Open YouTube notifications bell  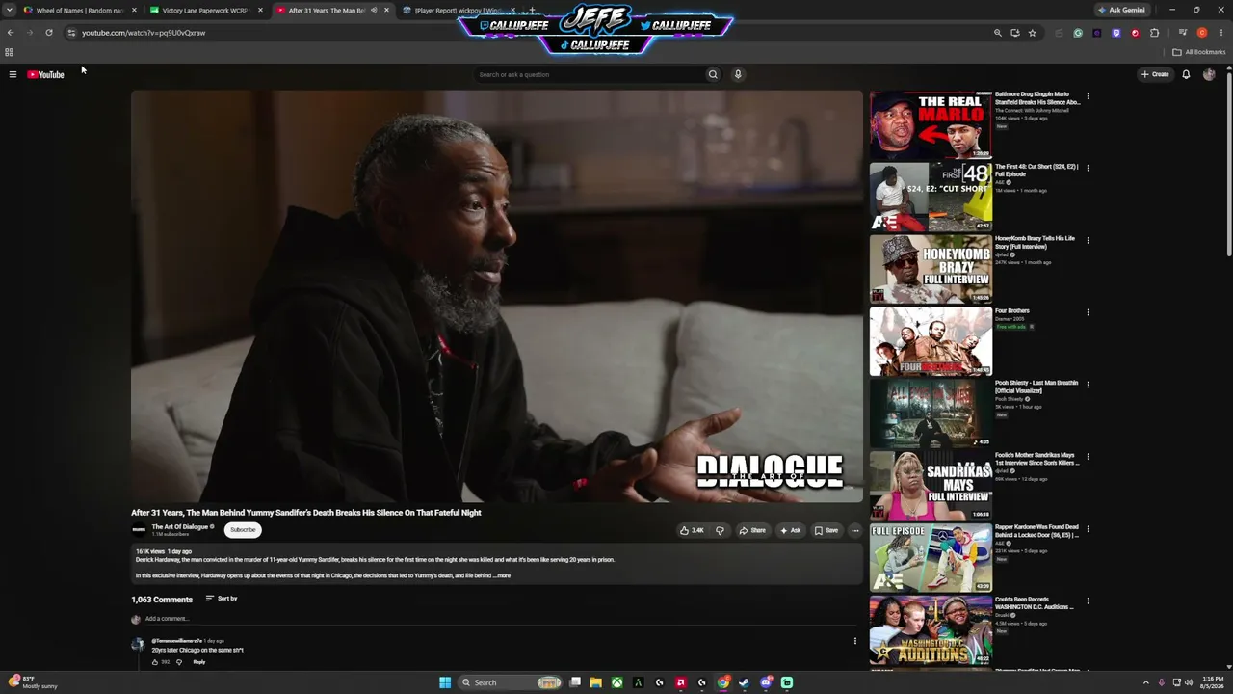click(1186, 74)
